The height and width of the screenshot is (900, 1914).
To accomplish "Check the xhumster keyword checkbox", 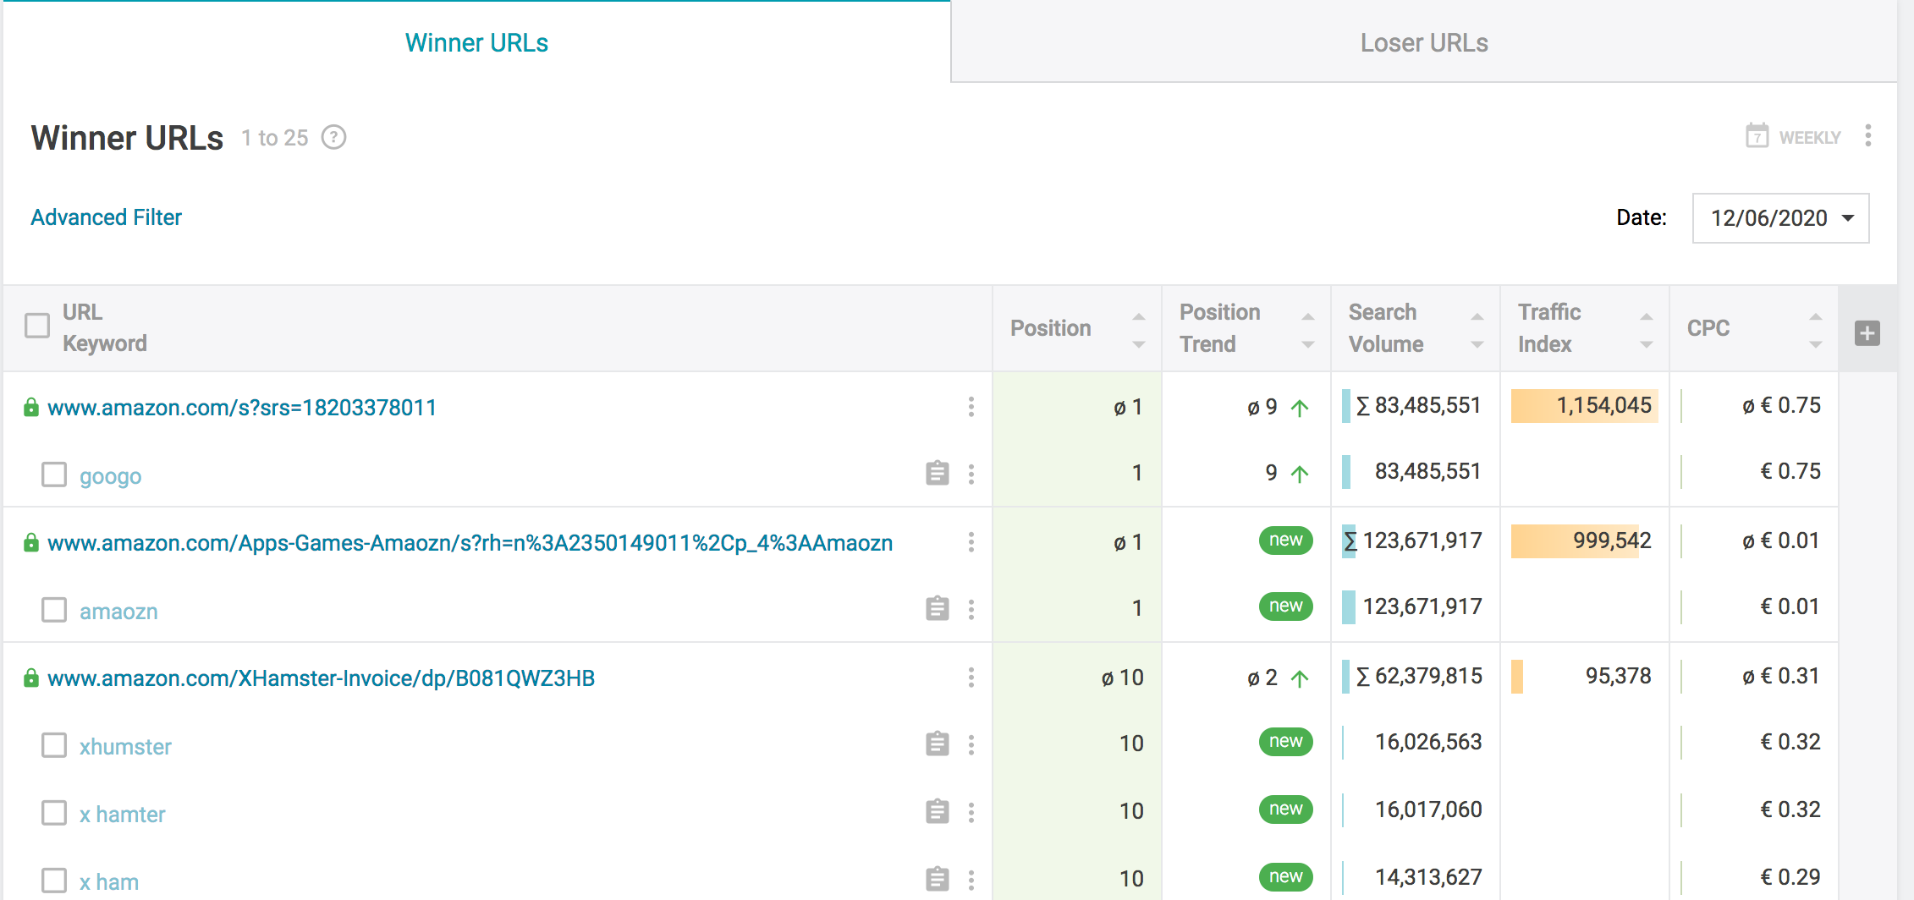I will (54, 745).
